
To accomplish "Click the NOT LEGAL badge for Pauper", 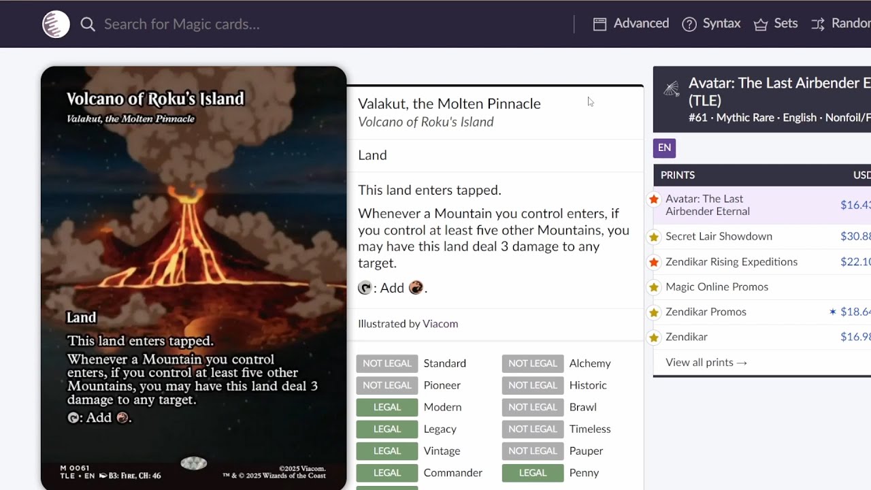I will (x=533, y=451).
